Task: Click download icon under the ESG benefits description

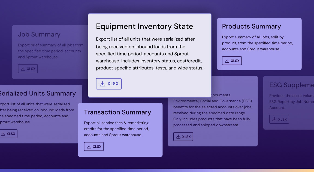Action: [178, 137]
